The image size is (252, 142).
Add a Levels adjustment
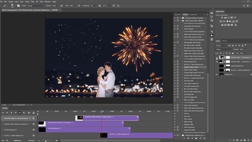(225, 17)
